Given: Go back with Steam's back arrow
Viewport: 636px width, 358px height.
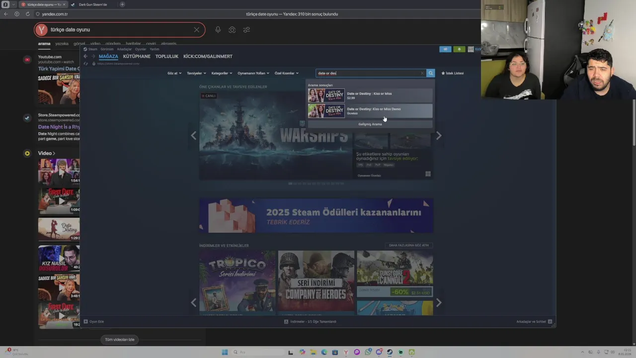Looking at the screenshot, I should click(85, 56).
